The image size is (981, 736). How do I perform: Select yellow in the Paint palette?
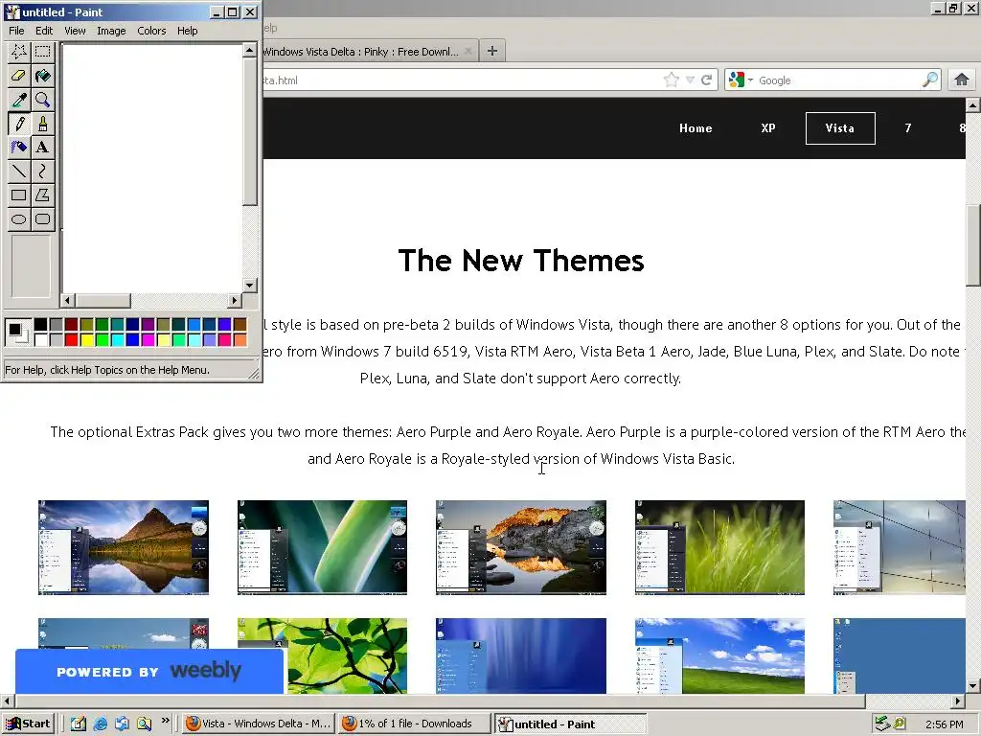pyautogui.click(x=86, y=340)
